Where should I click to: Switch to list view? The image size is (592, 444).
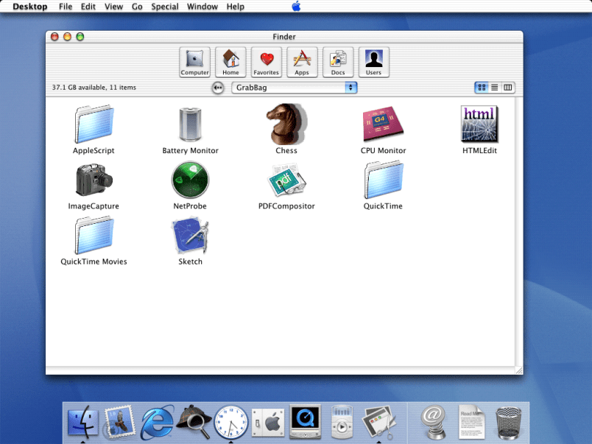[495, 88]
